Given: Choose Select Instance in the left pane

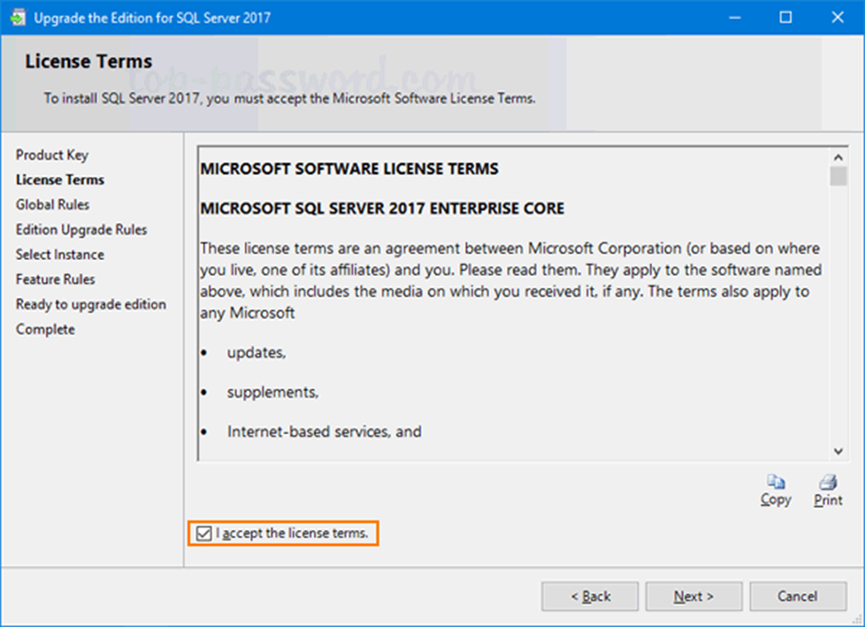Looking at the screenshot, I should tap(60, 254).
